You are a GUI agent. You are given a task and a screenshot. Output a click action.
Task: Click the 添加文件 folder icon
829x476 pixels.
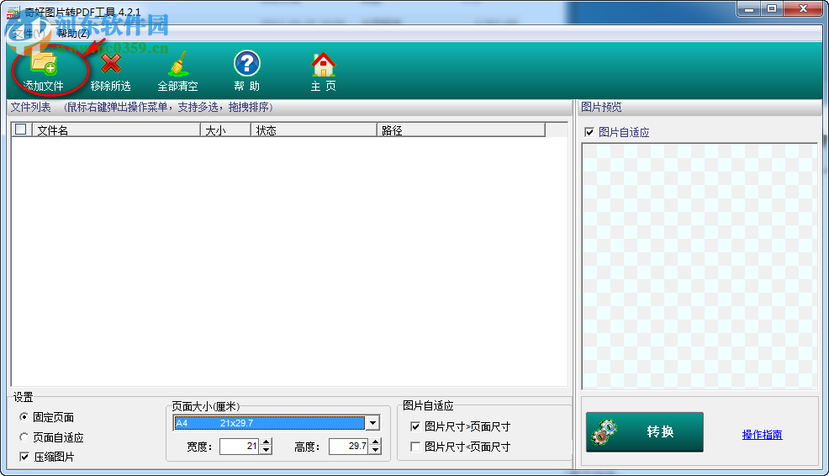pyautogui.click(x=44, y=62)
